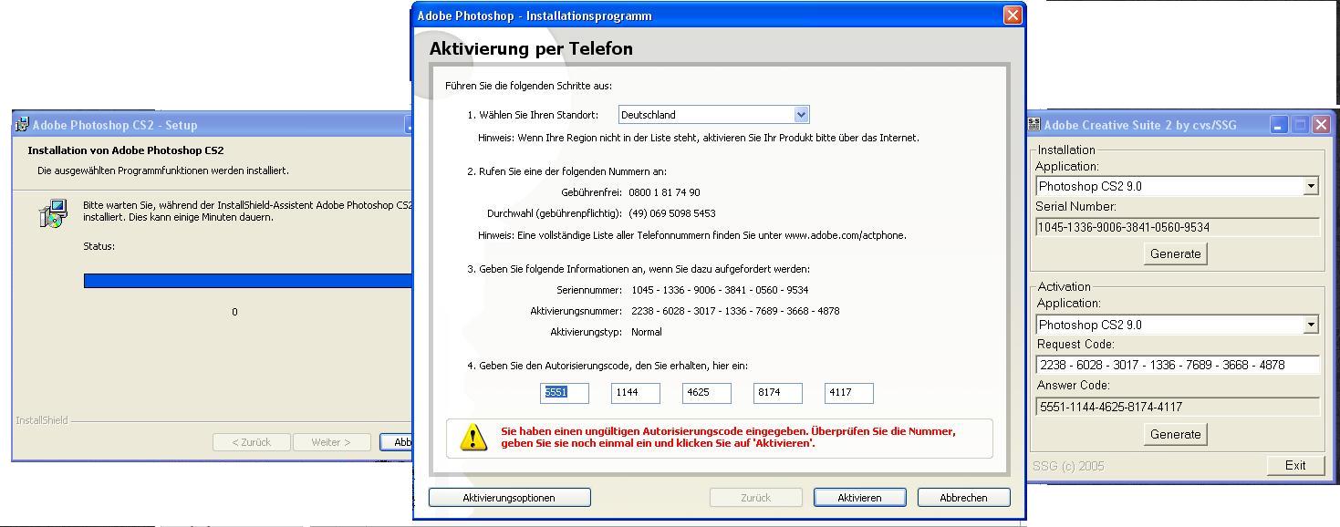Screen dimensions: 1340x527
Task: Click the disabled Zurück button in activation dialog
Action: point(755,497)
